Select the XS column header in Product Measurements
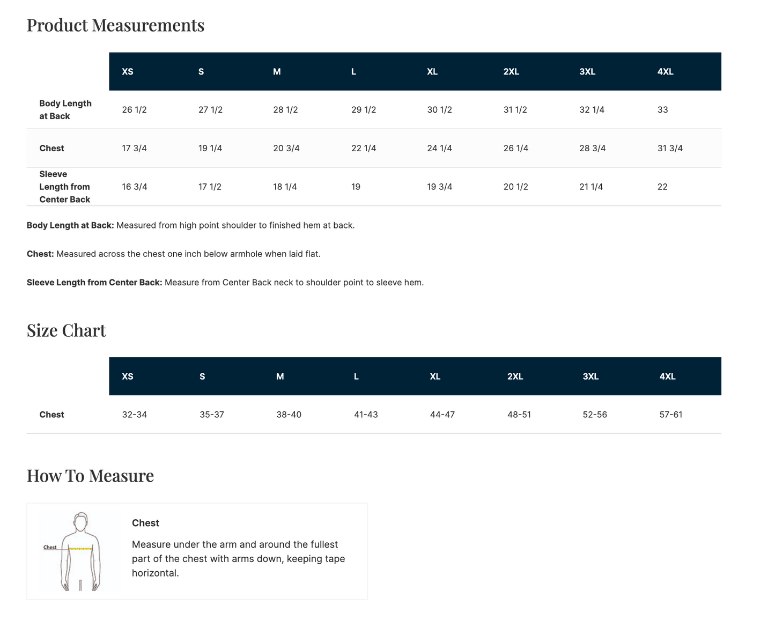The image size is (775, 620). tap(128, 71)
